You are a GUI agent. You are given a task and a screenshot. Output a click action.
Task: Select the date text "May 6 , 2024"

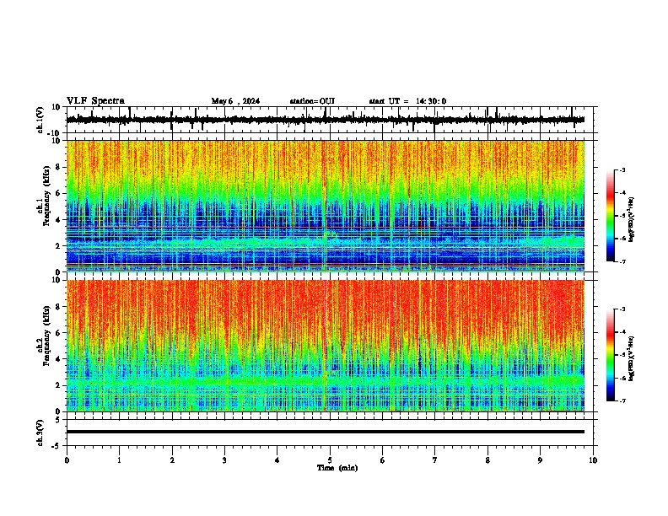point(235,101)
